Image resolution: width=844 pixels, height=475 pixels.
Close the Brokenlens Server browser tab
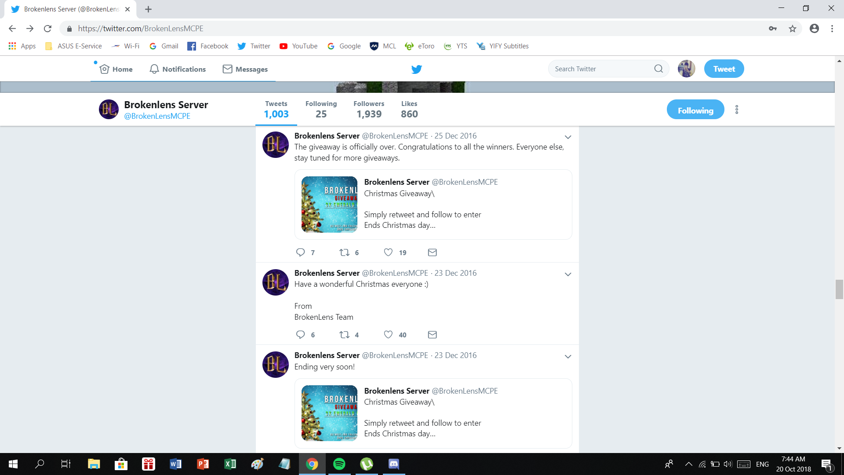coord(127,9)
